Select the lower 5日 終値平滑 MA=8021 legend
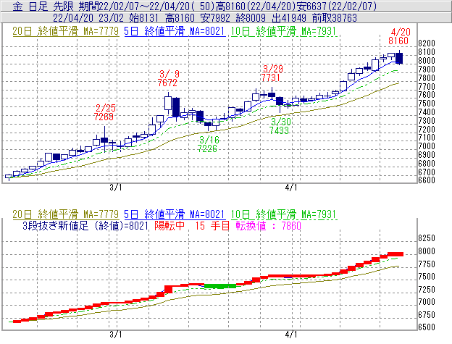This screenshot has height=344, width=452. [x=175, y=214]
